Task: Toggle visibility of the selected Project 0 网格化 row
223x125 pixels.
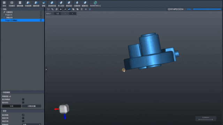Action: pos(41,20)
